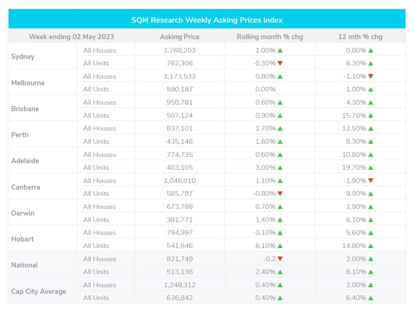Click the red down arrow beside -0.2

click(280, 259)
